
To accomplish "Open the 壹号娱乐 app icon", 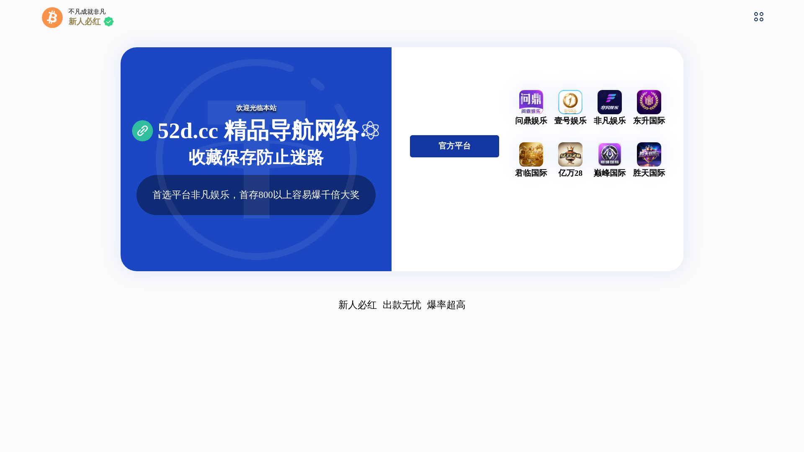I will click(570, 102).
